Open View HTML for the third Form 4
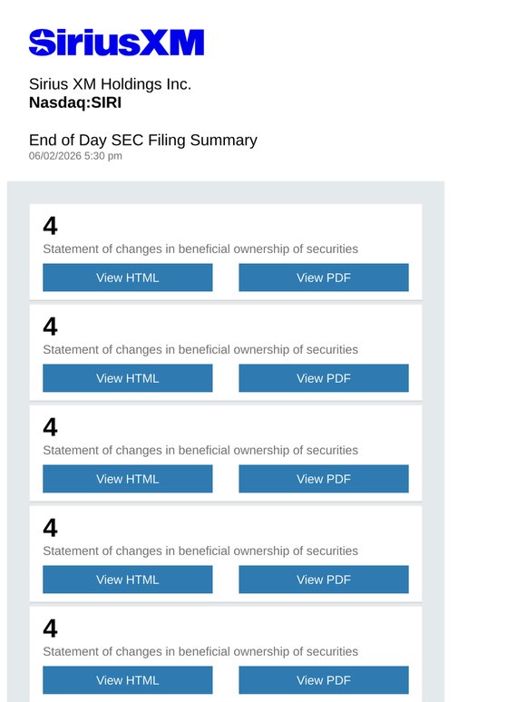The width and height of the screenshot is (526, 702). tap(128, 479)
